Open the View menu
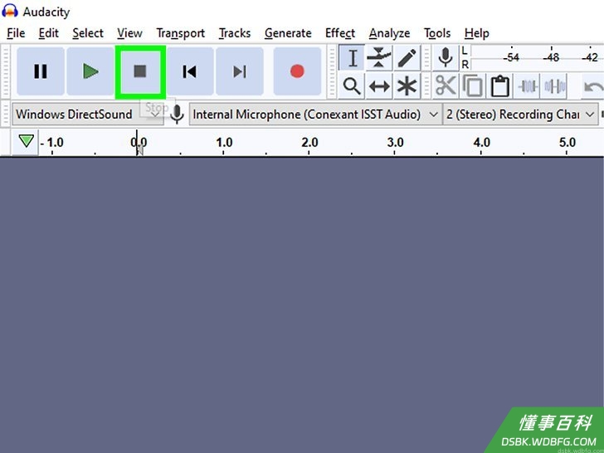The image size is (604, 453). [129, 33]
